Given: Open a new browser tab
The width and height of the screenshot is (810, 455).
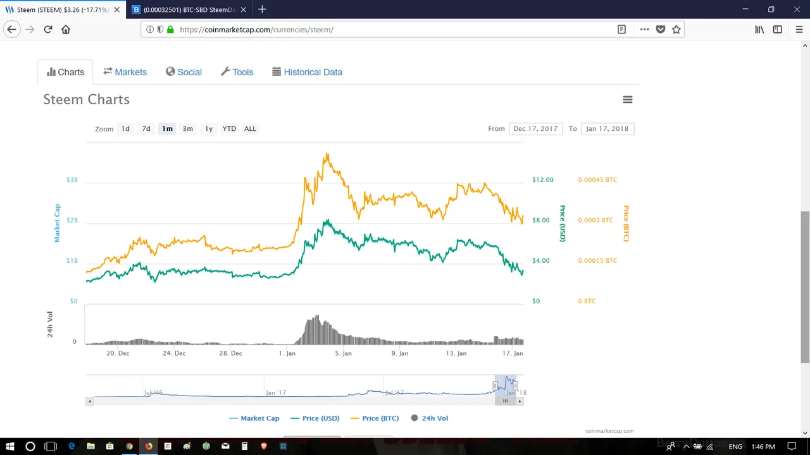Looking at the screenshot, I should 262,9.
